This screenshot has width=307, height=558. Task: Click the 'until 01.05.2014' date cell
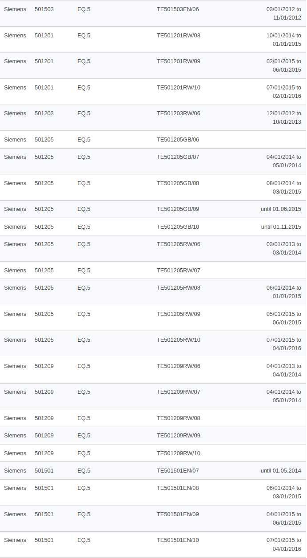tap(281, 471)
